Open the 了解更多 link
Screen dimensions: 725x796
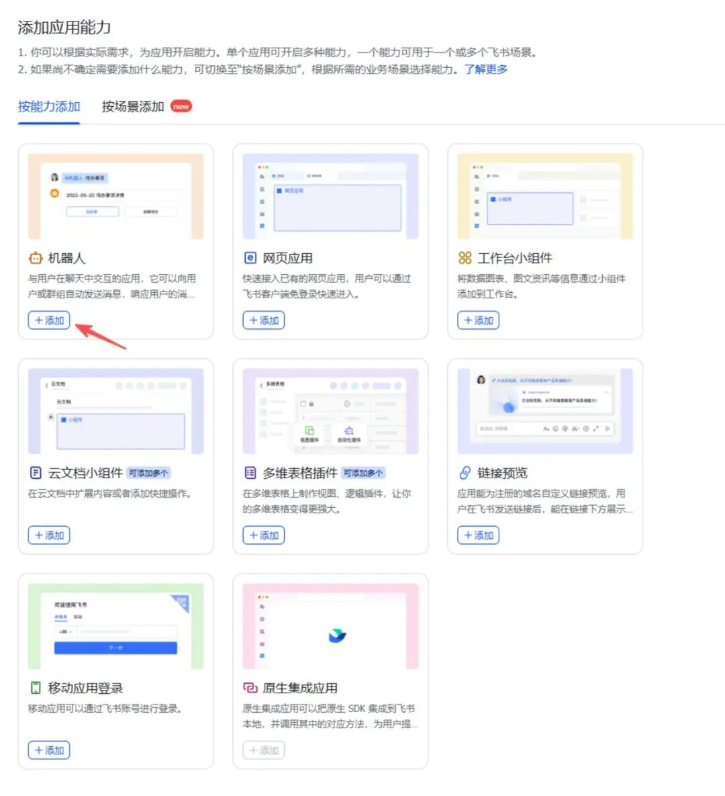pyautogui.click(x=485, y=69)
